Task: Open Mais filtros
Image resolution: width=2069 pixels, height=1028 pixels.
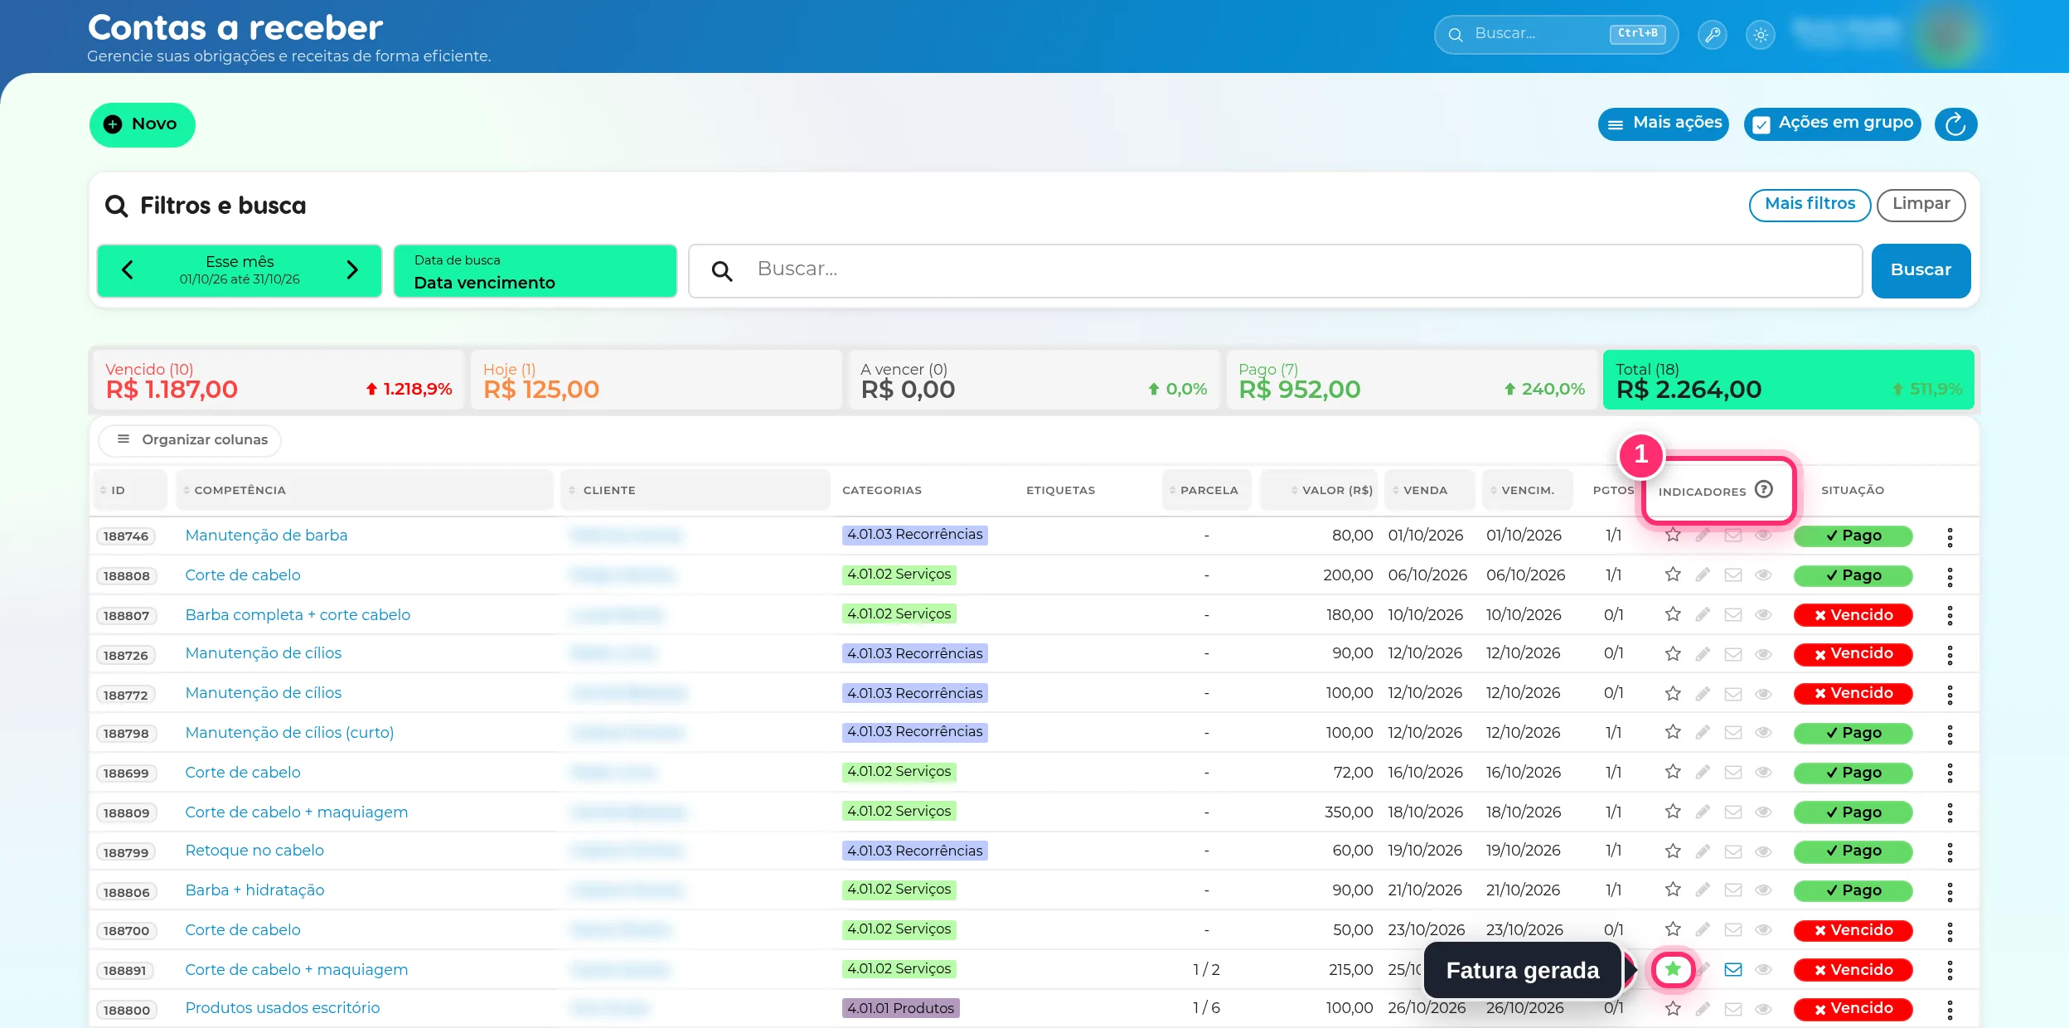Action: click(x=1810, y=205)
